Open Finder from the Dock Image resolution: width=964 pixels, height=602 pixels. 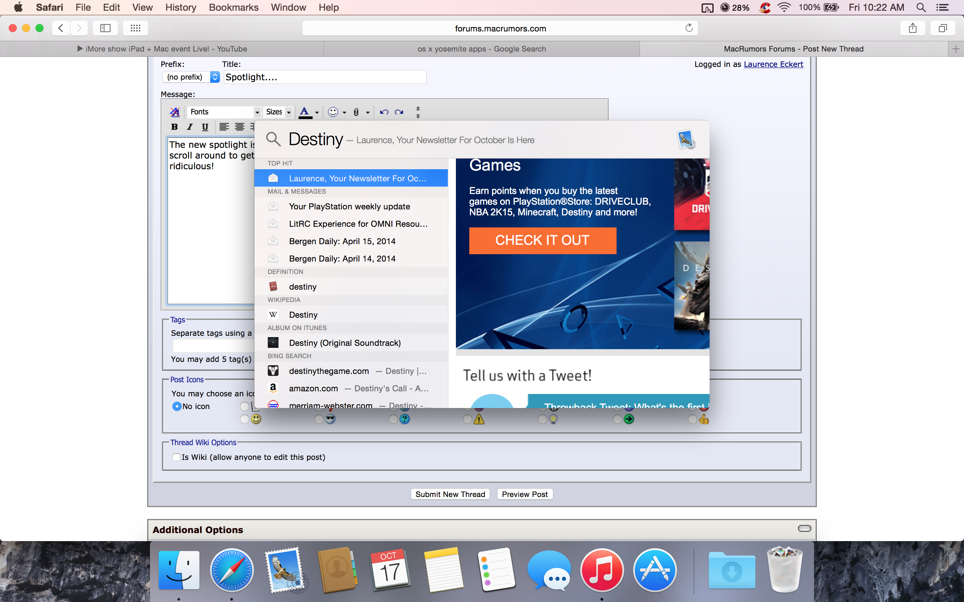179,570
